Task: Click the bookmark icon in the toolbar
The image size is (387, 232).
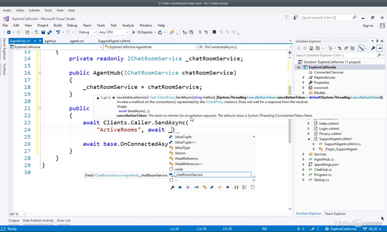Action: click(214, 33)
